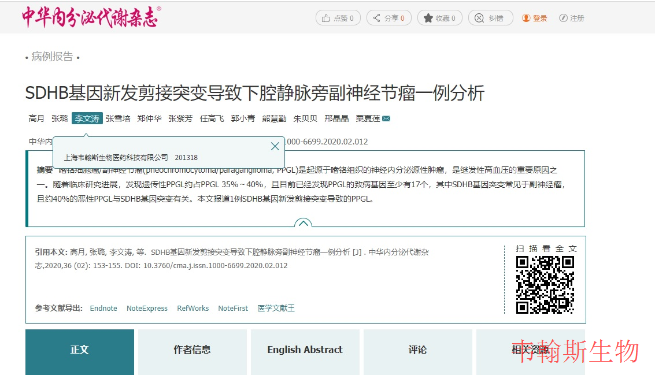Export citation to 医学文献王
This screenshot has height=375, width=655.
click(x=276, y=309)
